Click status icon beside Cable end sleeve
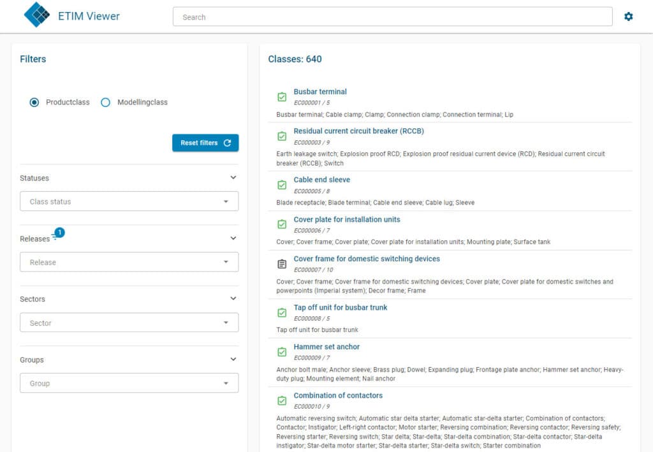 click(282, 185)
